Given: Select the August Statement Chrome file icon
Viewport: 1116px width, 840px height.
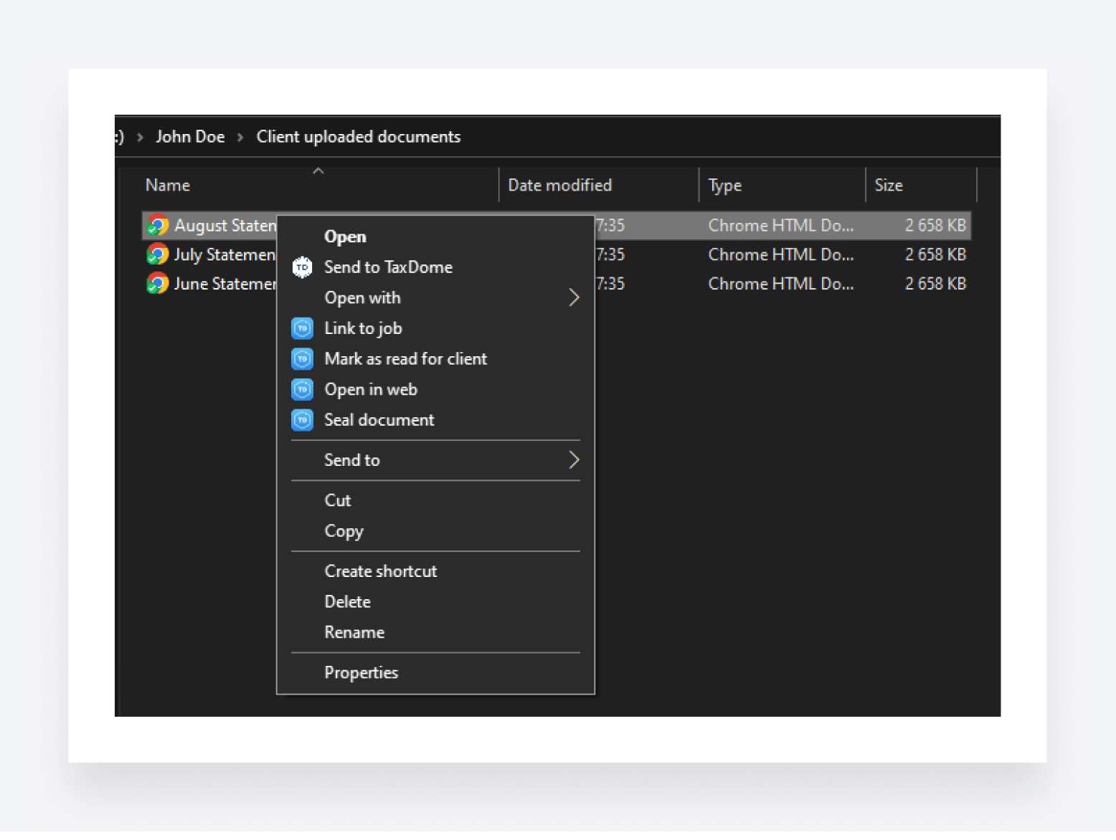Looking at the screenshot, I should 158,225.
